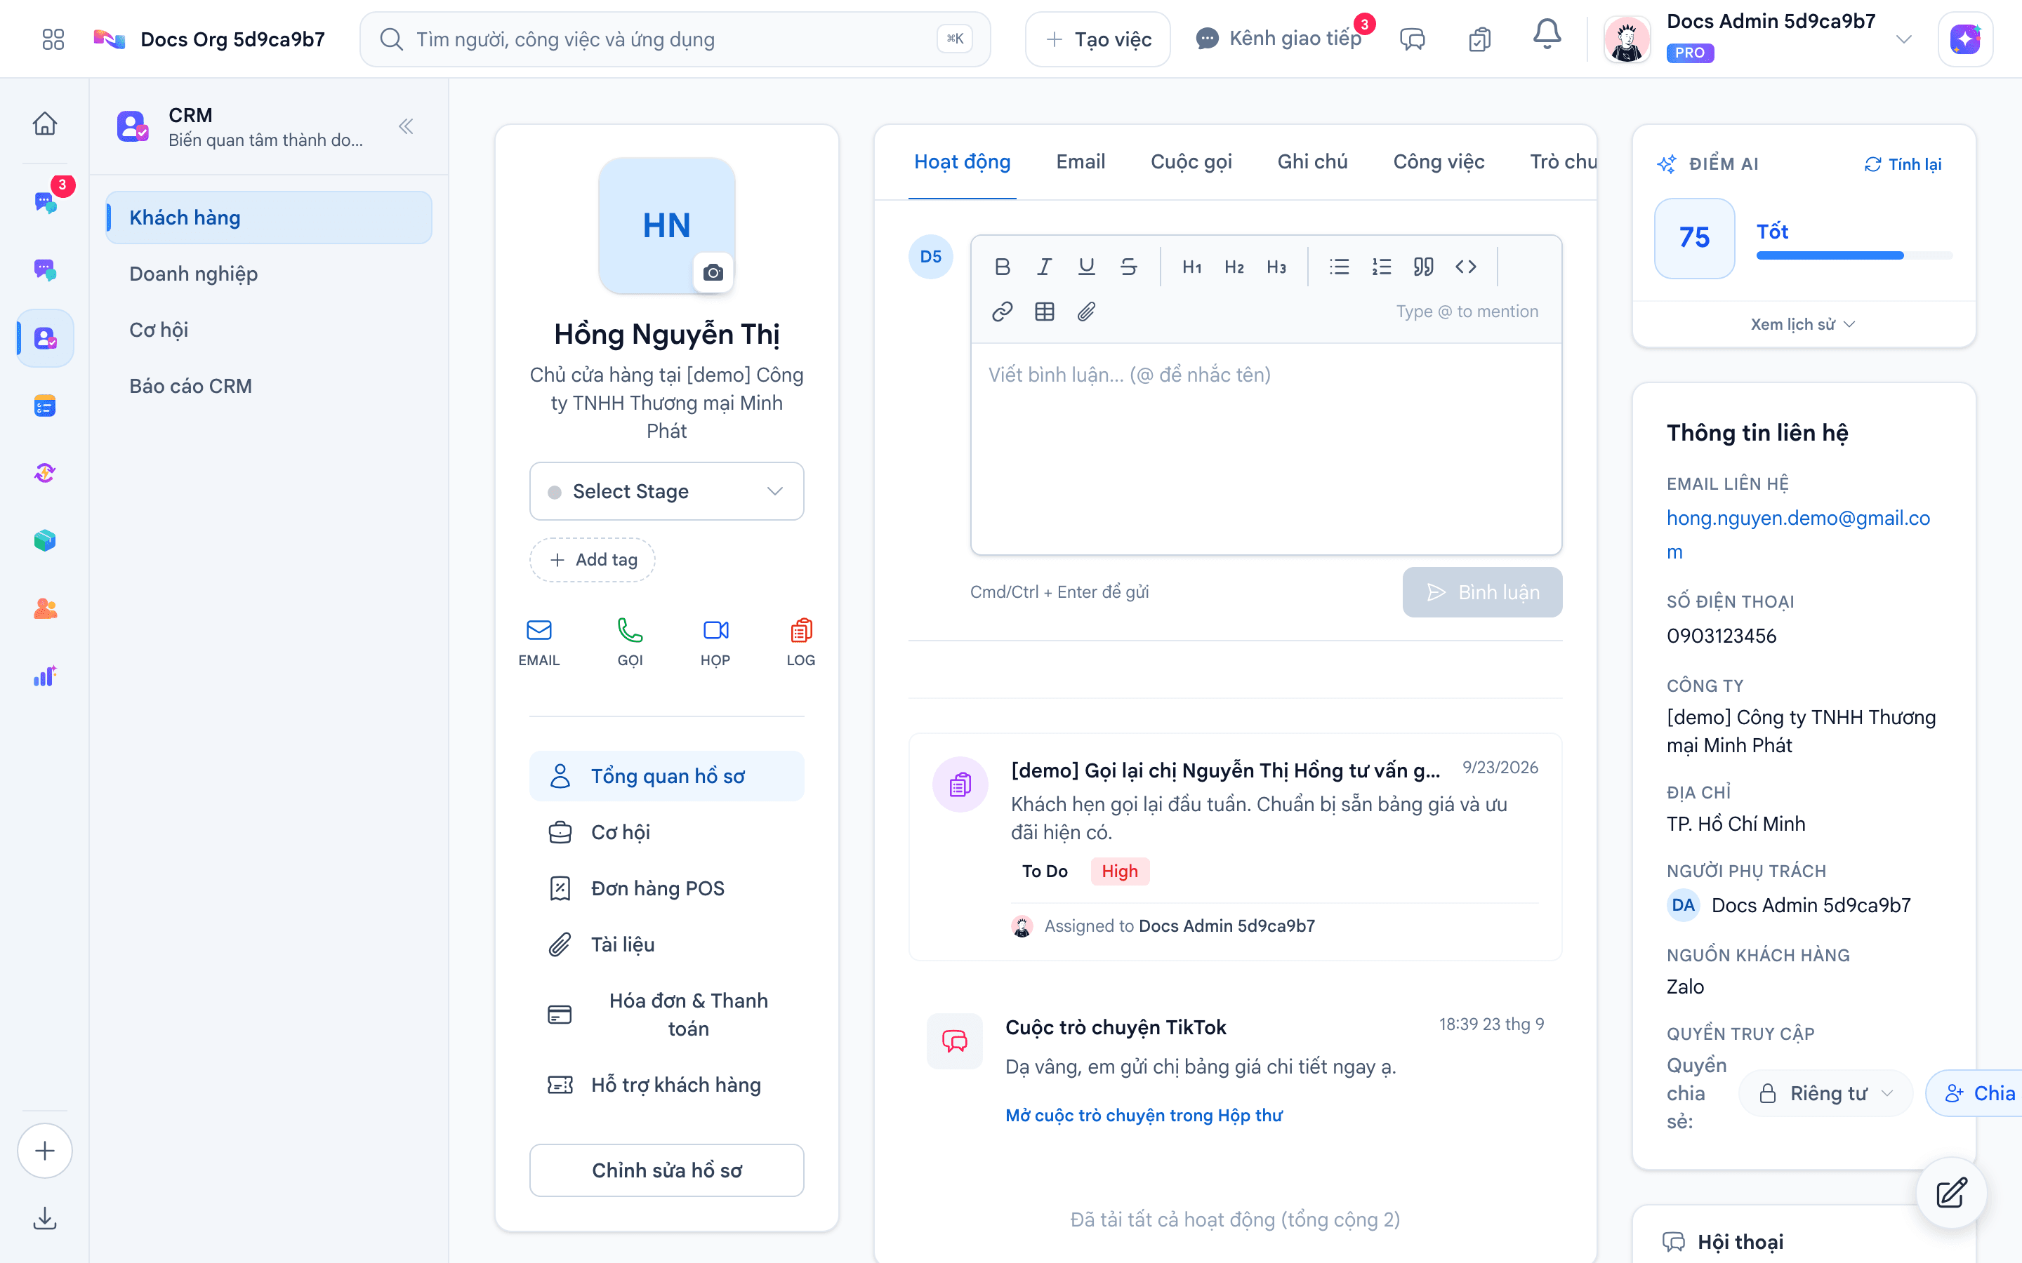Open the notifications bell
2022x1263 pixels.
click(x=1547, y=36)
